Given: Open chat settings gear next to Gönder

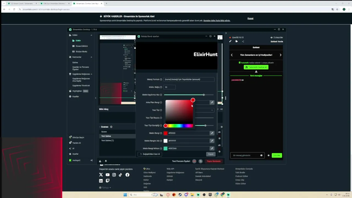Looking at the screenshot, I should (x=268, y=155).
